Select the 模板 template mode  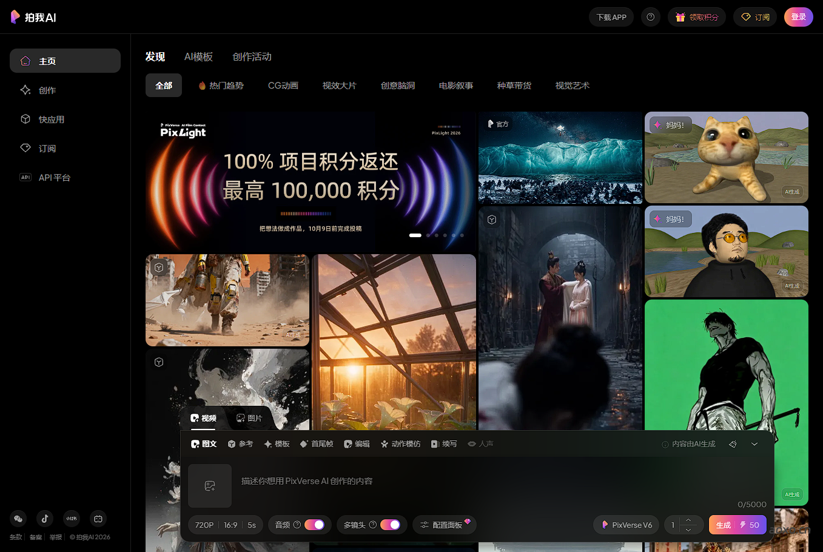tap(277, 444)
